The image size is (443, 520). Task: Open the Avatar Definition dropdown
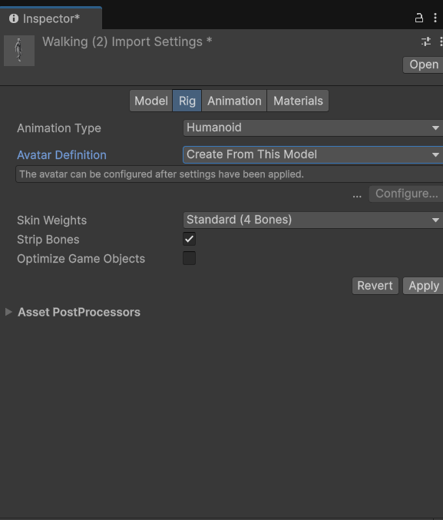tap(313, 154)
